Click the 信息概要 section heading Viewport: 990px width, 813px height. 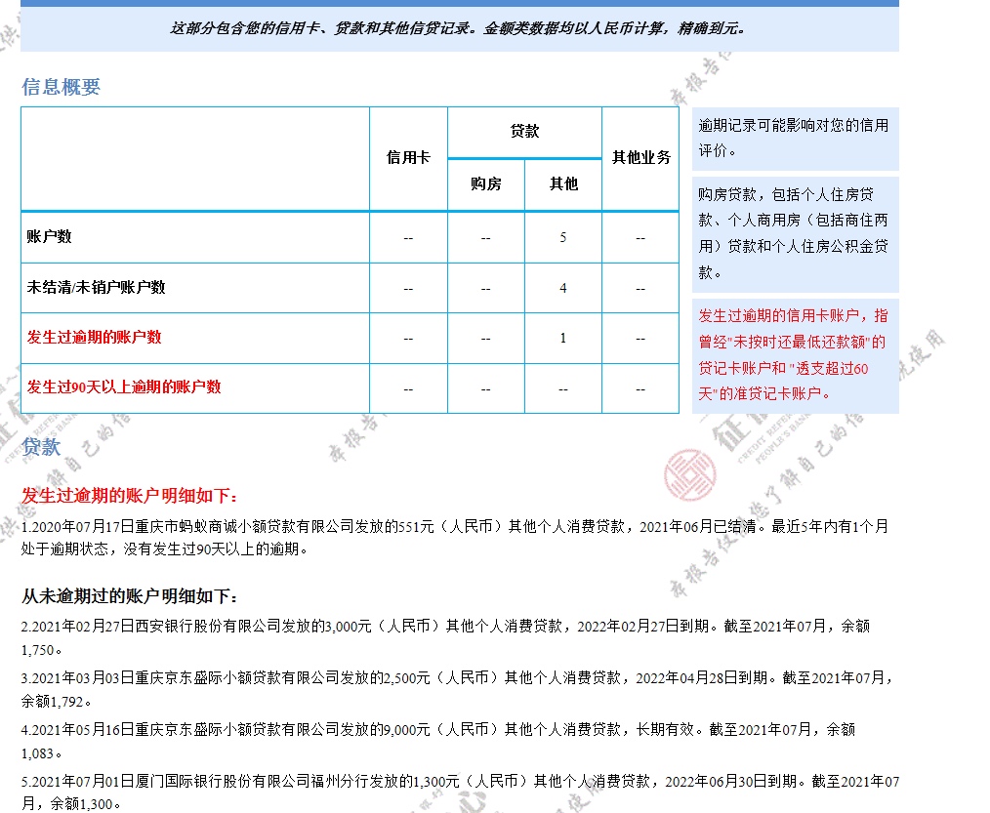click(62, 87)
